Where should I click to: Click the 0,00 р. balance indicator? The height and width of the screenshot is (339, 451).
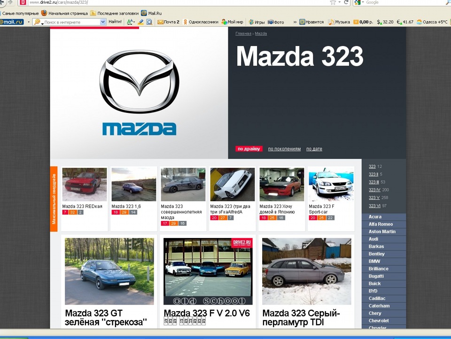pos(363,22)
